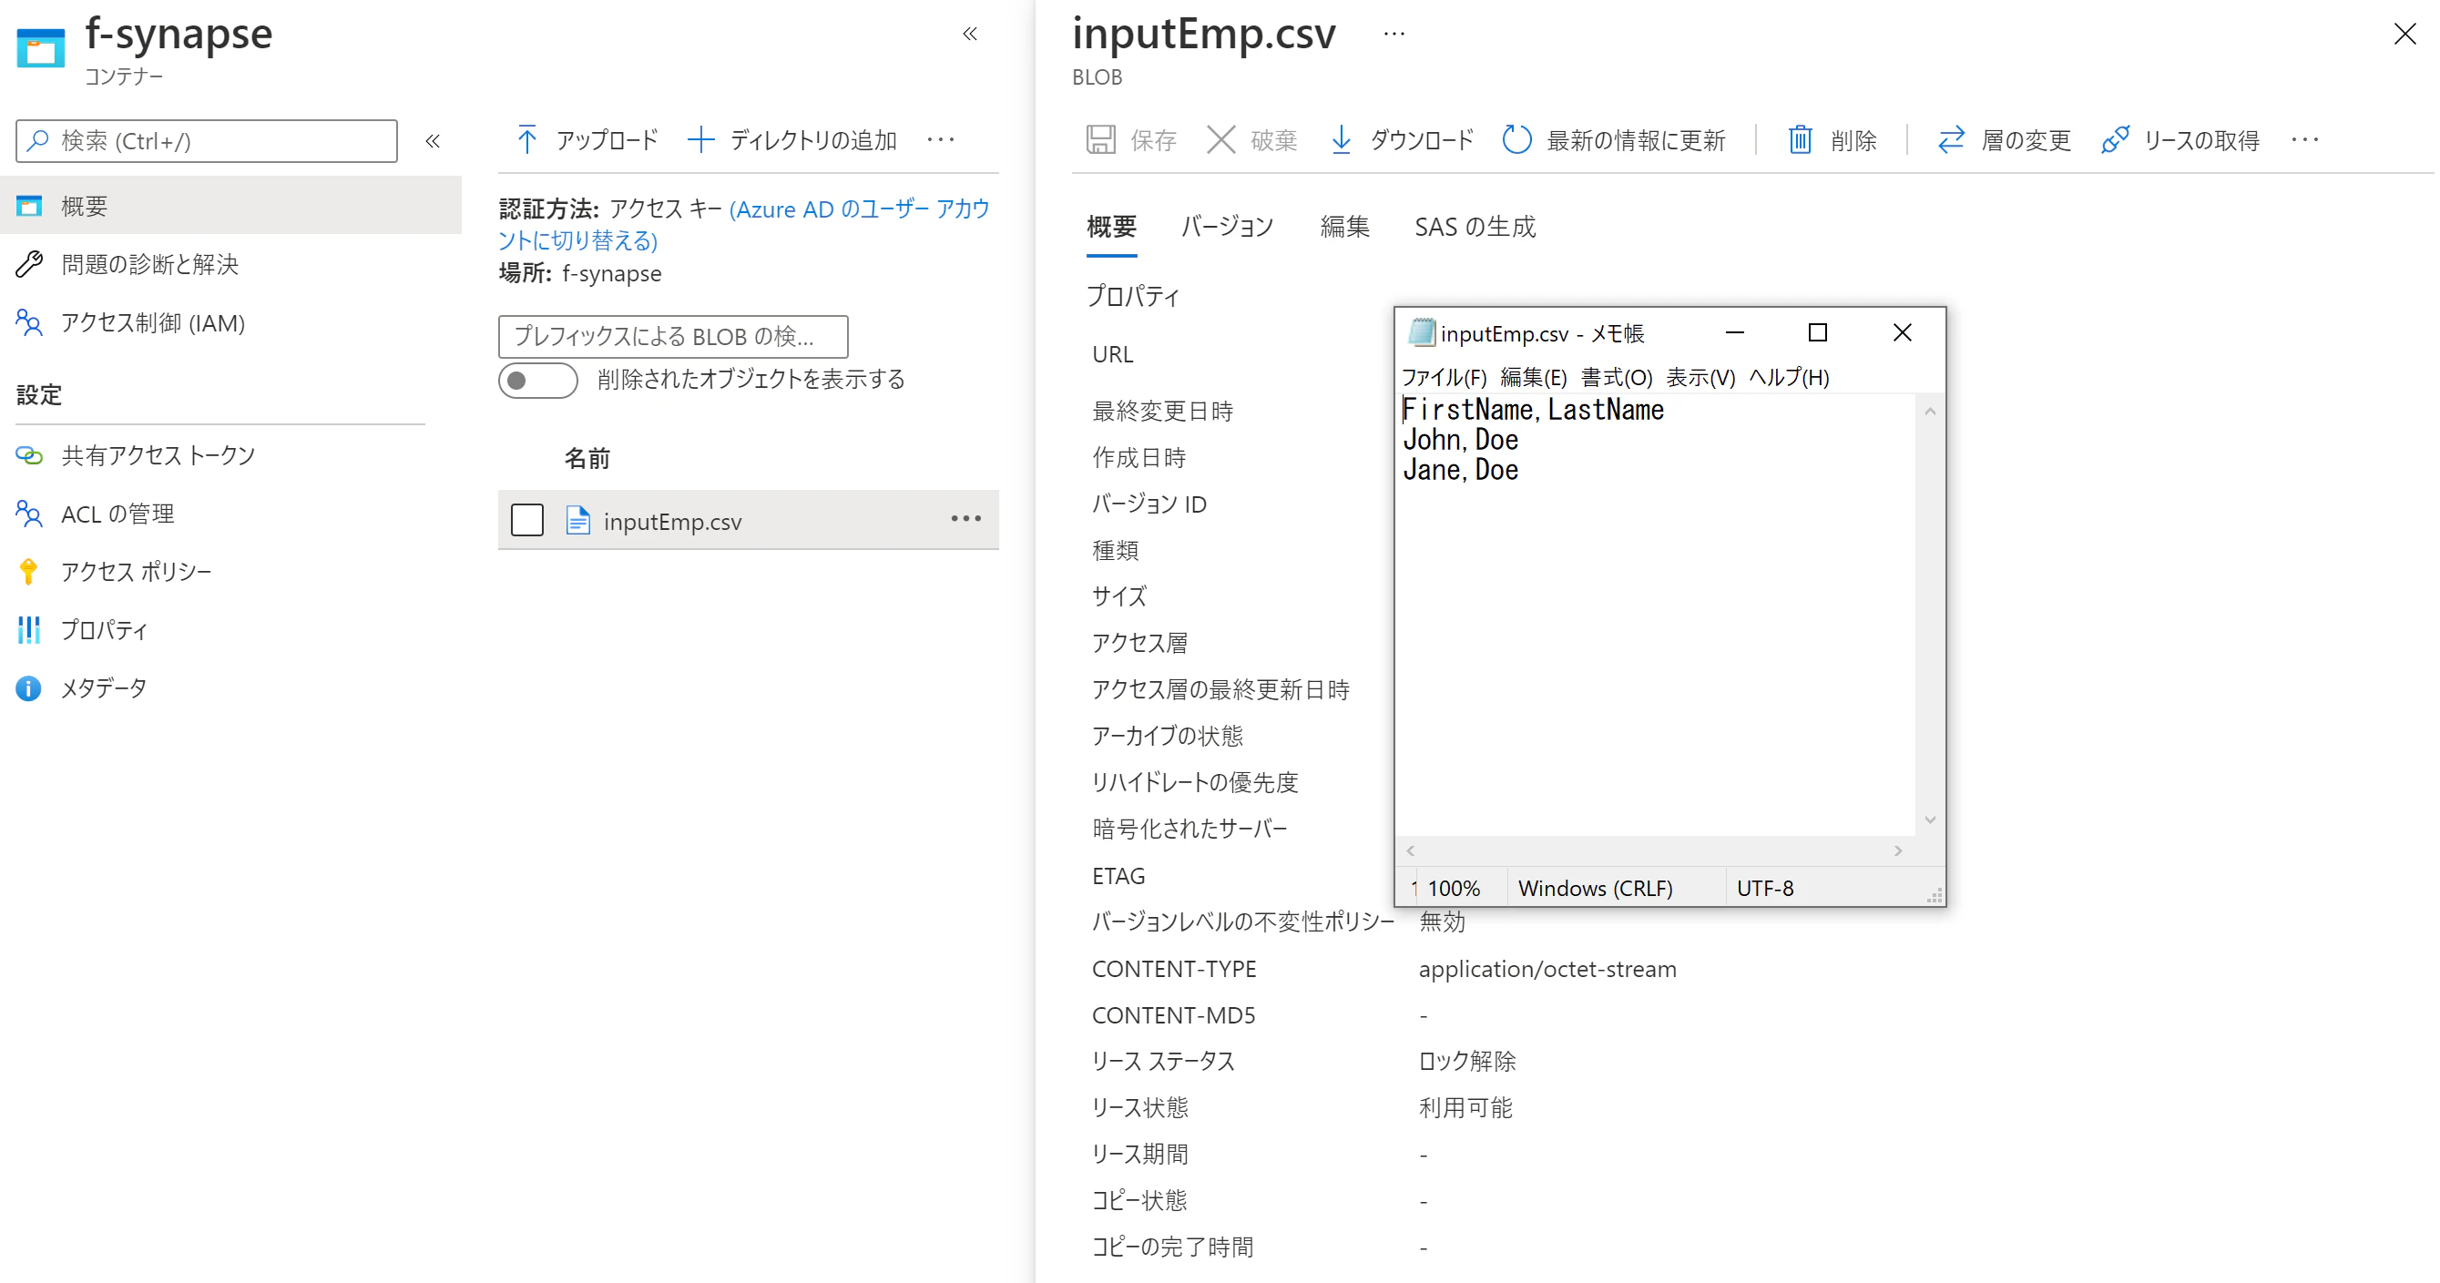This screenshot has height=1283, width=2440.
Task: Click Notepad horizontal scrollbar left arrow
Action: coord(1411,851)
